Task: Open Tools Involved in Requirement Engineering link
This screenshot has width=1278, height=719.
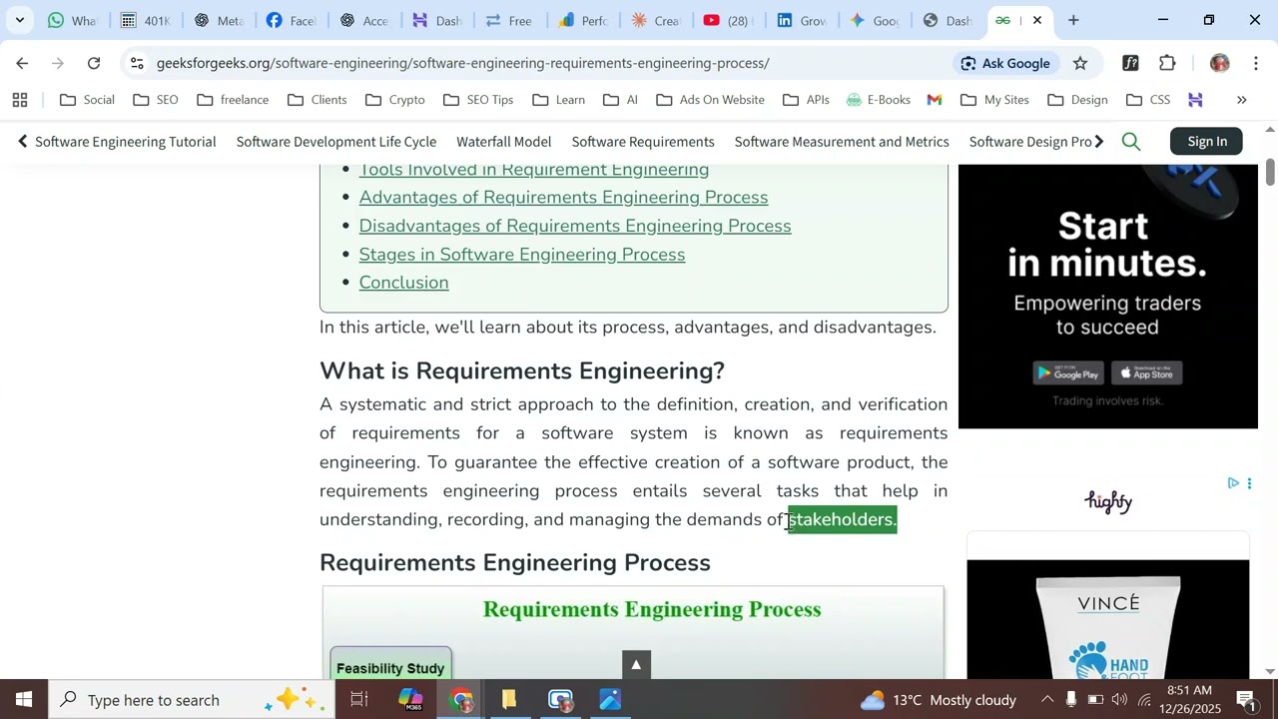Action: 534,170
